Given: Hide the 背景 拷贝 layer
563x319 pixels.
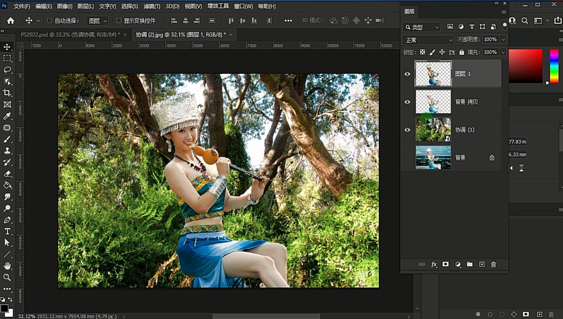Looking at the screenshot, I should 407,102.
